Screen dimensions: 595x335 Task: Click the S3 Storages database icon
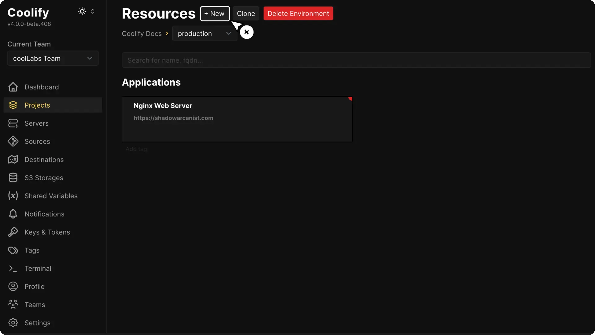[12, 177]
